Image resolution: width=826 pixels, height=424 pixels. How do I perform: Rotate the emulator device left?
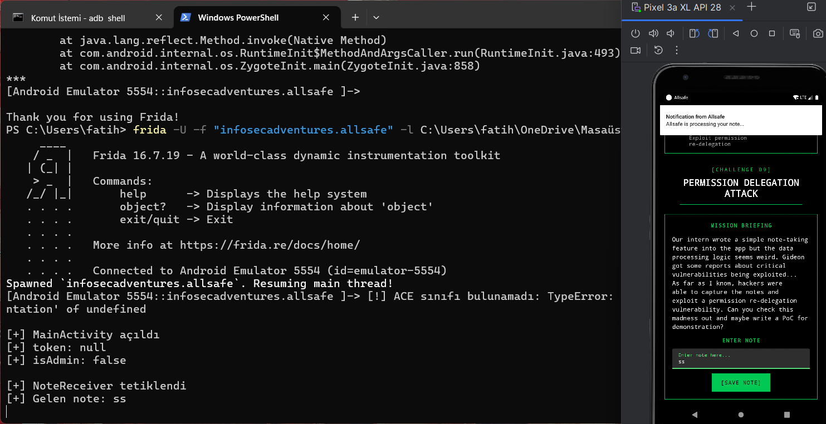point(694,33)
